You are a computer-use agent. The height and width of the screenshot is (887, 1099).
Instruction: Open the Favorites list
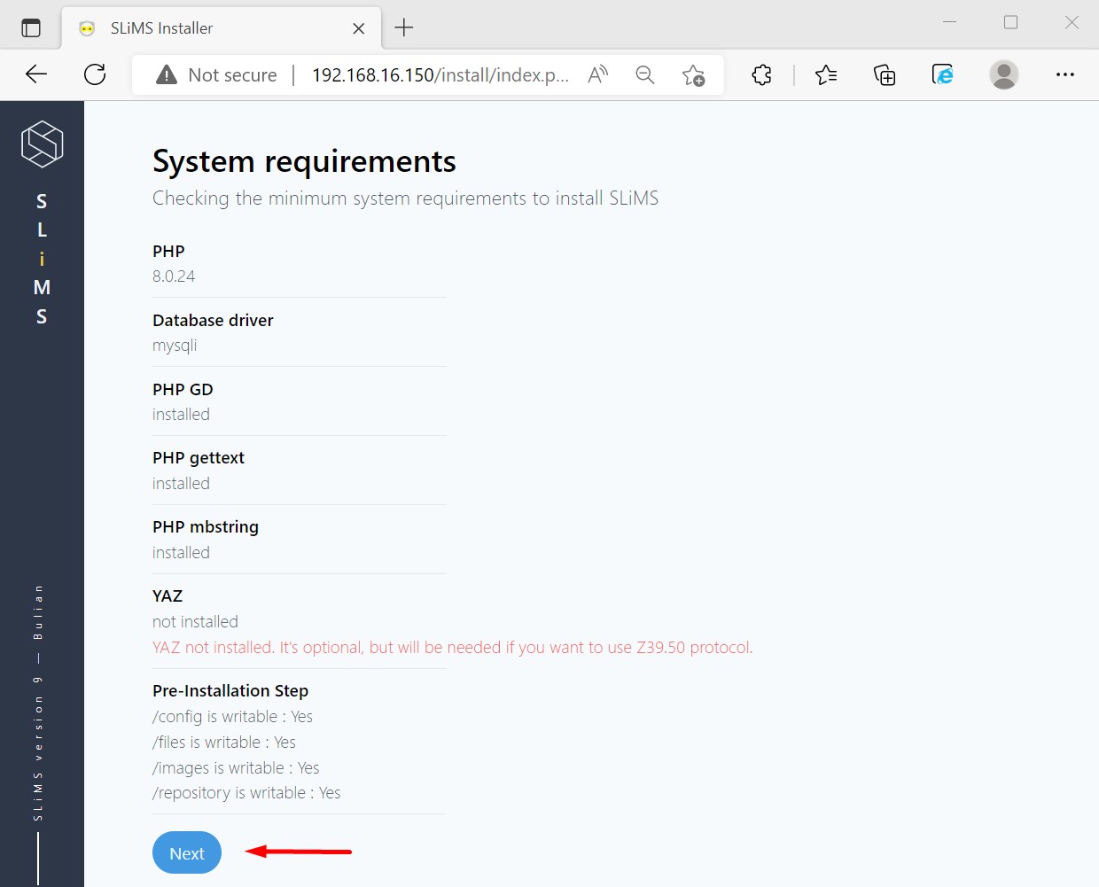(826, 75)
